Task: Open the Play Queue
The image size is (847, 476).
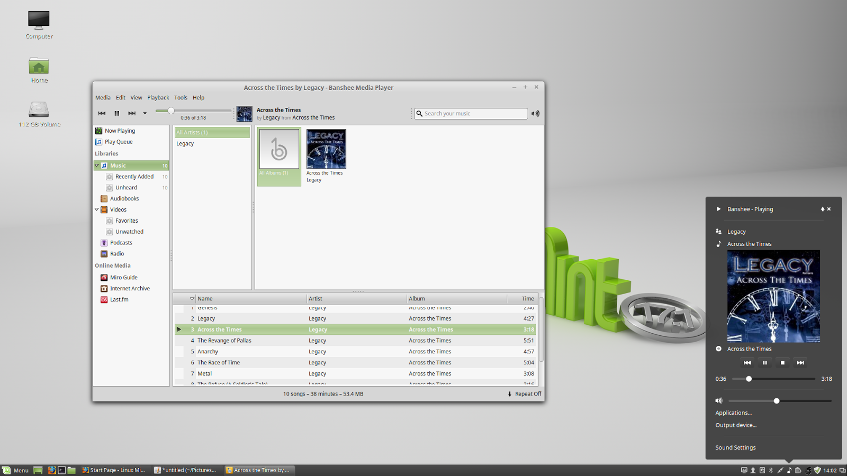Action: coord(118,142)
